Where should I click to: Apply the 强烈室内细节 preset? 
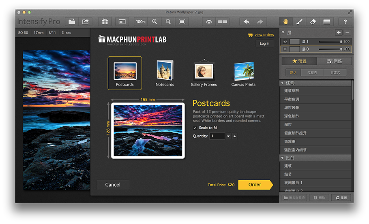[x=315, y=150]
